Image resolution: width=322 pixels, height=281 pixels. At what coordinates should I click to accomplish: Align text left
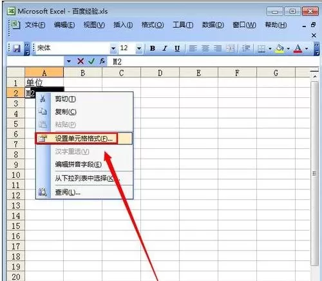click(193, 48)
